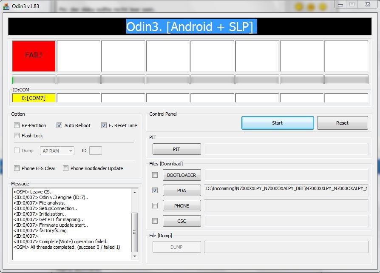Click the Message log scroll up arrow

coord(135,192)
